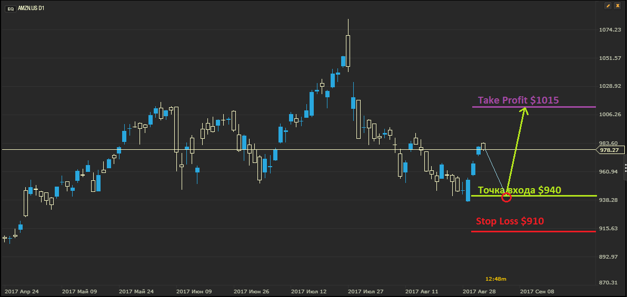Click the 1074.23 price axis label
627x297 pixels.
610,30
